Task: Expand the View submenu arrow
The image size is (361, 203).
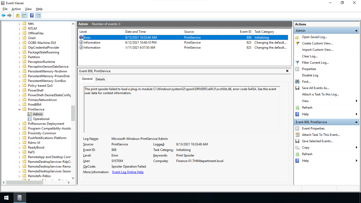Action: click(357, 101)
